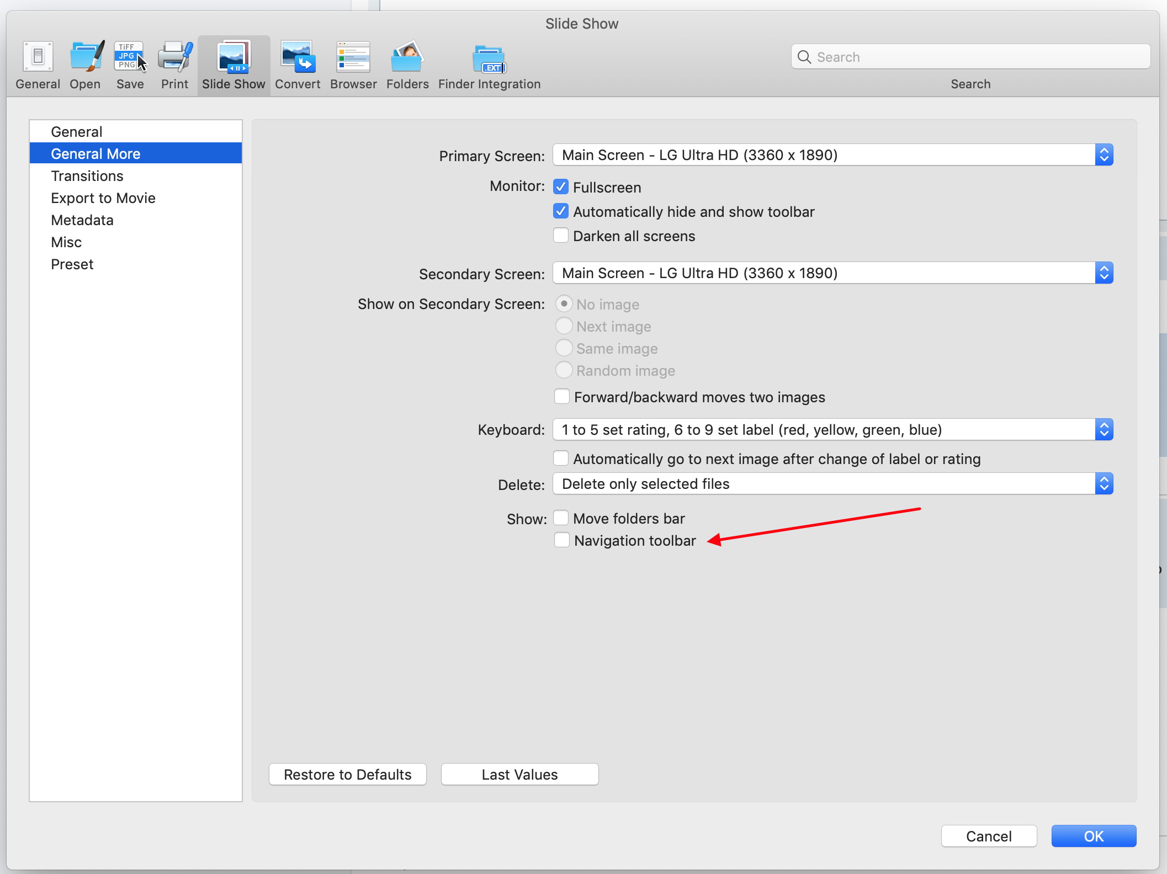Image resolution: width=1167 pixels, height=874 pixels.
Task: Confirm with the OK button
Action: pos(1094,836)
